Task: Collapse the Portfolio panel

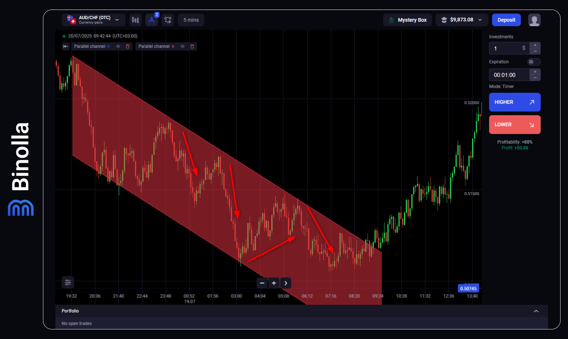Action: (x=536, y=311)
